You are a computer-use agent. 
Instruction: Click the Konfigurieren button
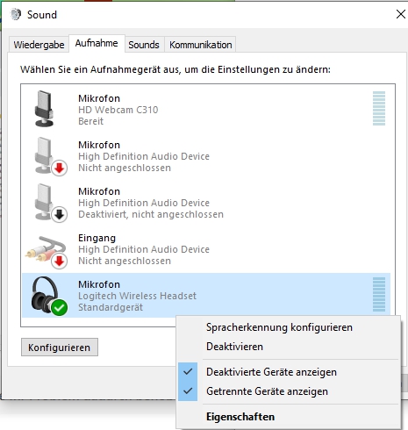(60, 348)
